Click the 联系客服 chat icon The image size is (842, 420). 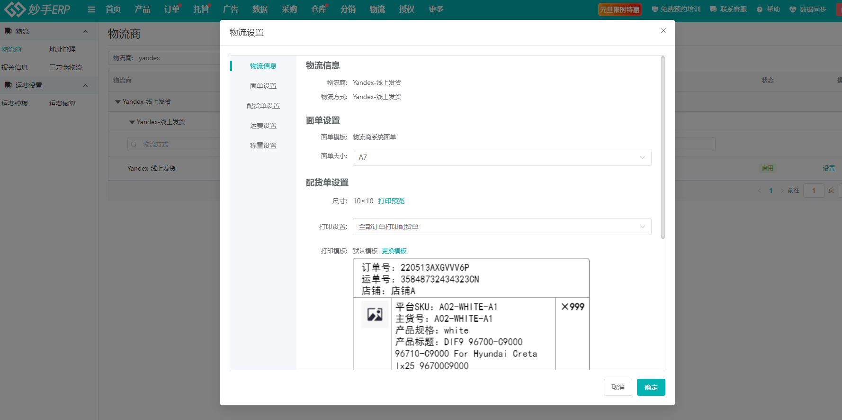click(x=713, y=9)
